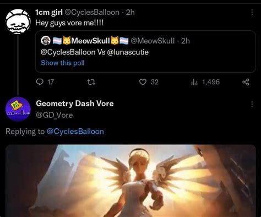Open Geometry Dash Vore's purple profile avatar

click(18, 109)
